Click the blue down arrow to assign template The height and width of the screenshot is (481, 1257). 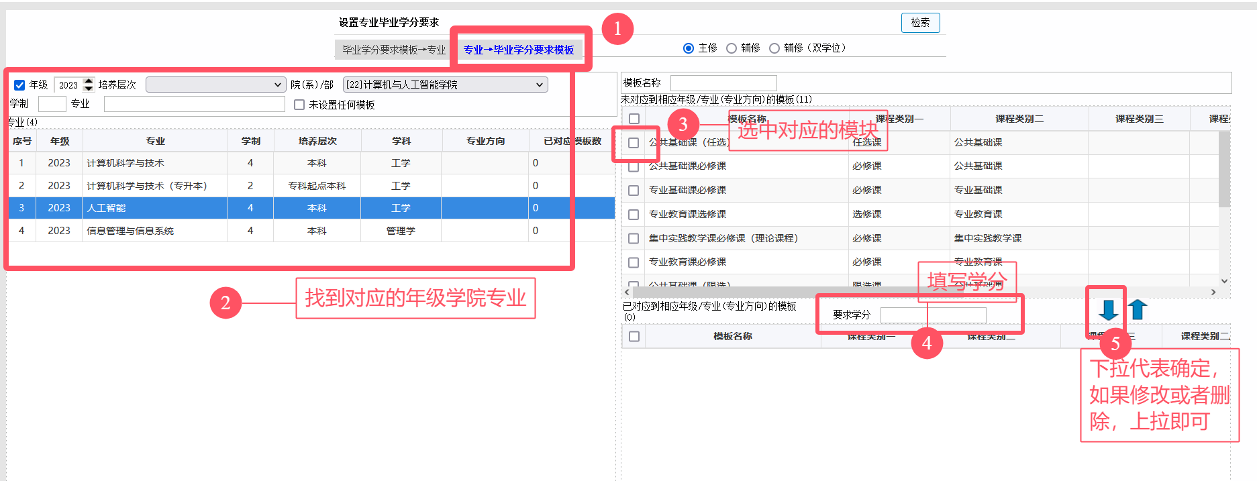(1108, 310)
